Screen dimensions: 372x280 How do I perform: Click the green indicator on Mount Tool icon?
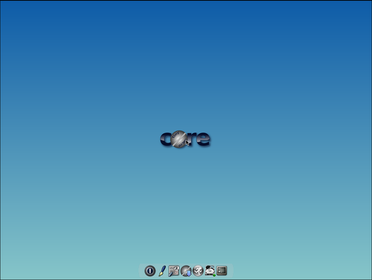pos(214,274)
